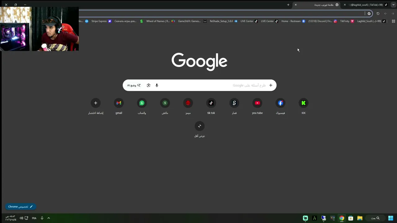Open the (13310) Discord bookmark

[323, 21]
